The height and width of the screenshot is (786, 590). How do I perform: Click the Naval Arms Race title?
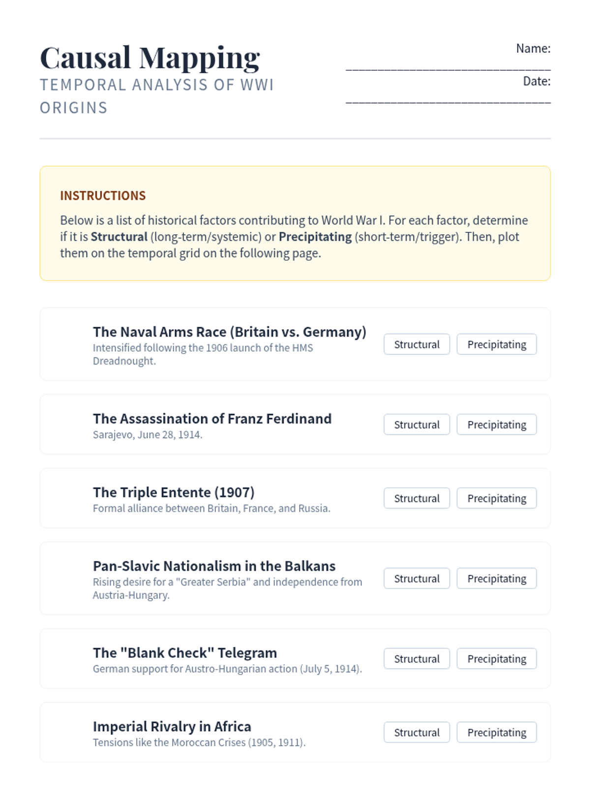click(229, 332)
